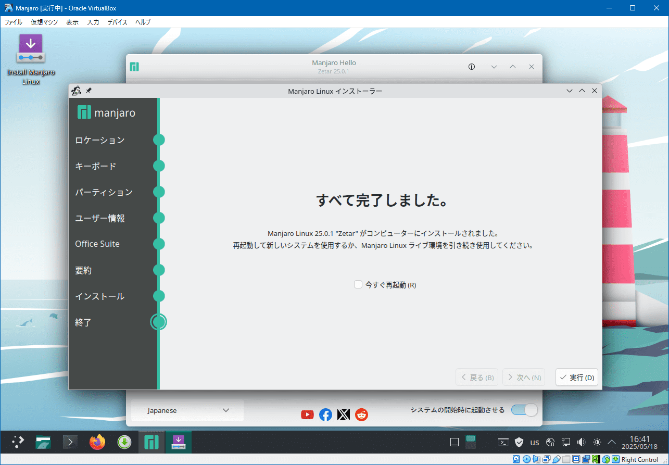Image resolution: width=669 pixels, height=465 pixels.
Task: Select the Office Suite step in the sidebar
Action: (97, 244)
